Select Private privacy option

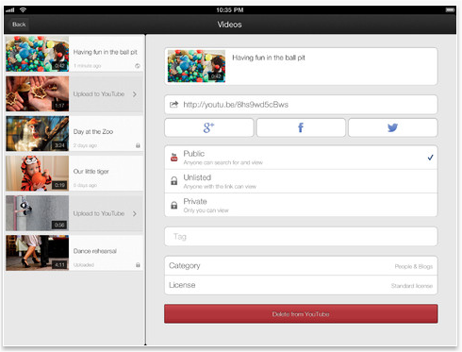point(301,205)
